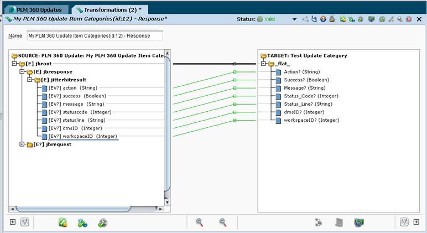Select the Transformations (2) tab
Screen dimensions: 427x233
[110, 10]
